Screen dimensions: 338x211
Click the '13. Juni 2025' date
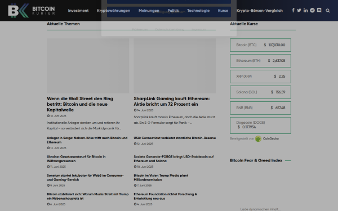57,148
